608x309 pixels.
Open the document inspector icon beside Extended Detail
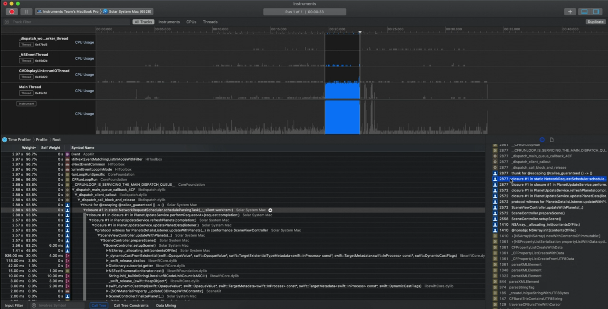pos(552,140)
